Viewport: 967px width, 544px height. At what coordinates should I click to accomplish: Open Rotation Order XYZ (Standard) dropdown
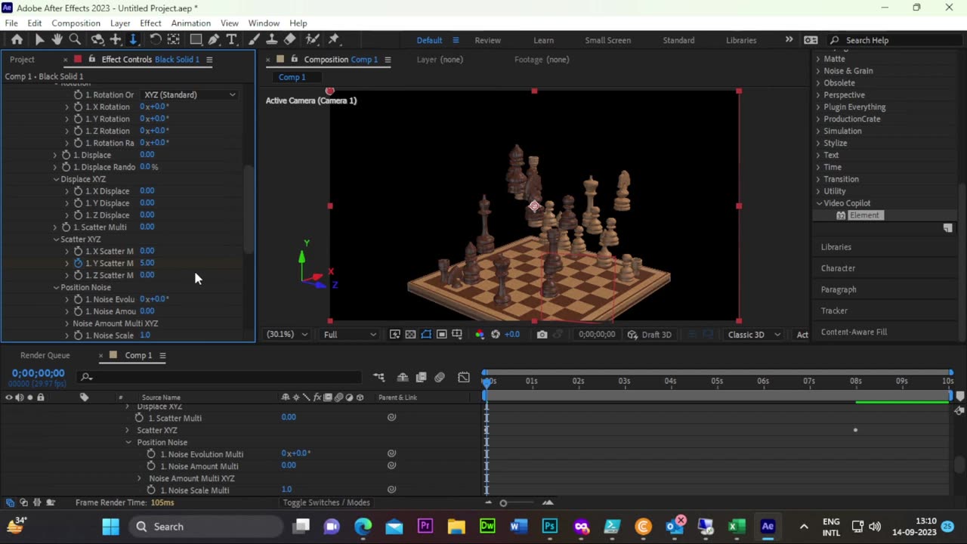click(190, 94)
